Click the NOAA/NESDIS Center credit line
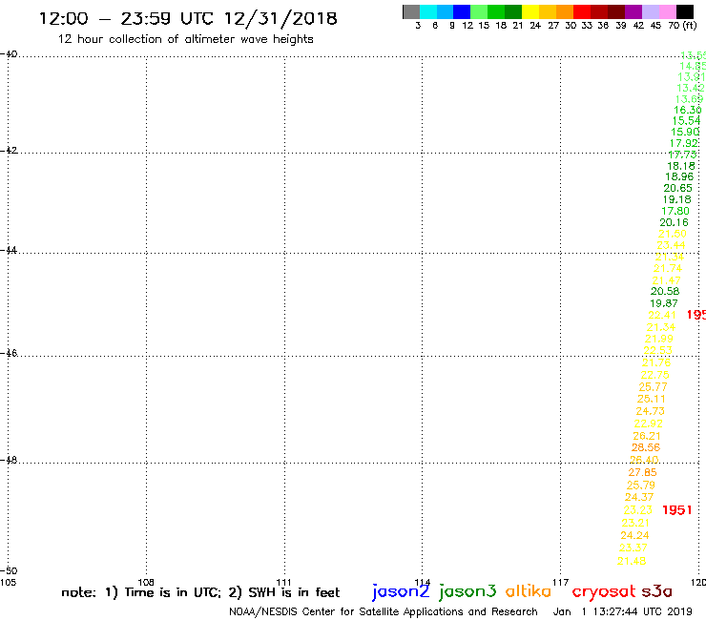Screen dimensions: 706x620 pyautogui.click(x=384, y=612)
